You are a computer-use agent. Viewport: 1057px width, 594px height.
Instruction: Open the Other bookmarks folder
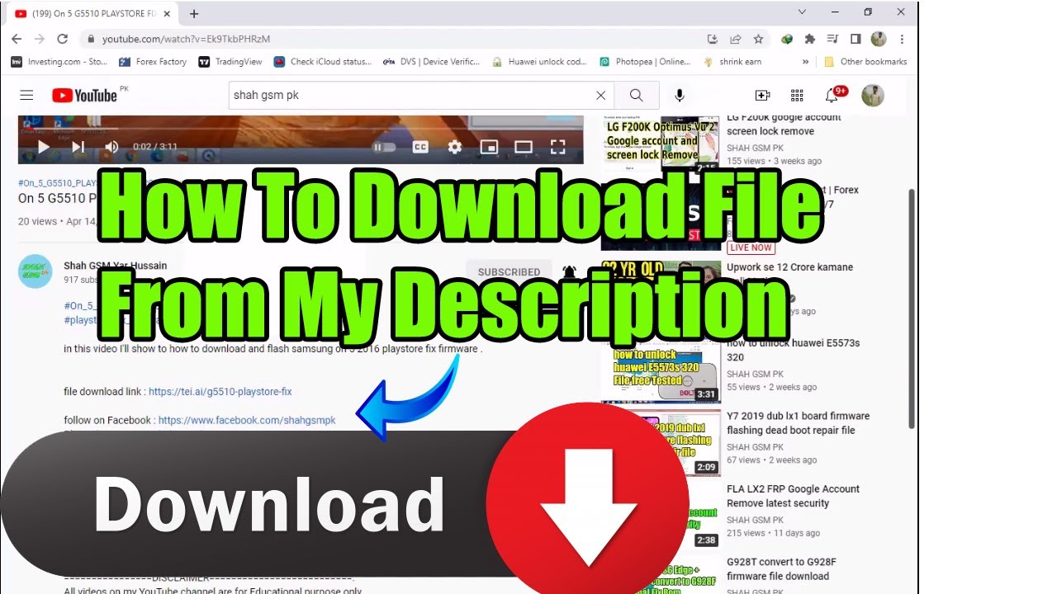865,62
